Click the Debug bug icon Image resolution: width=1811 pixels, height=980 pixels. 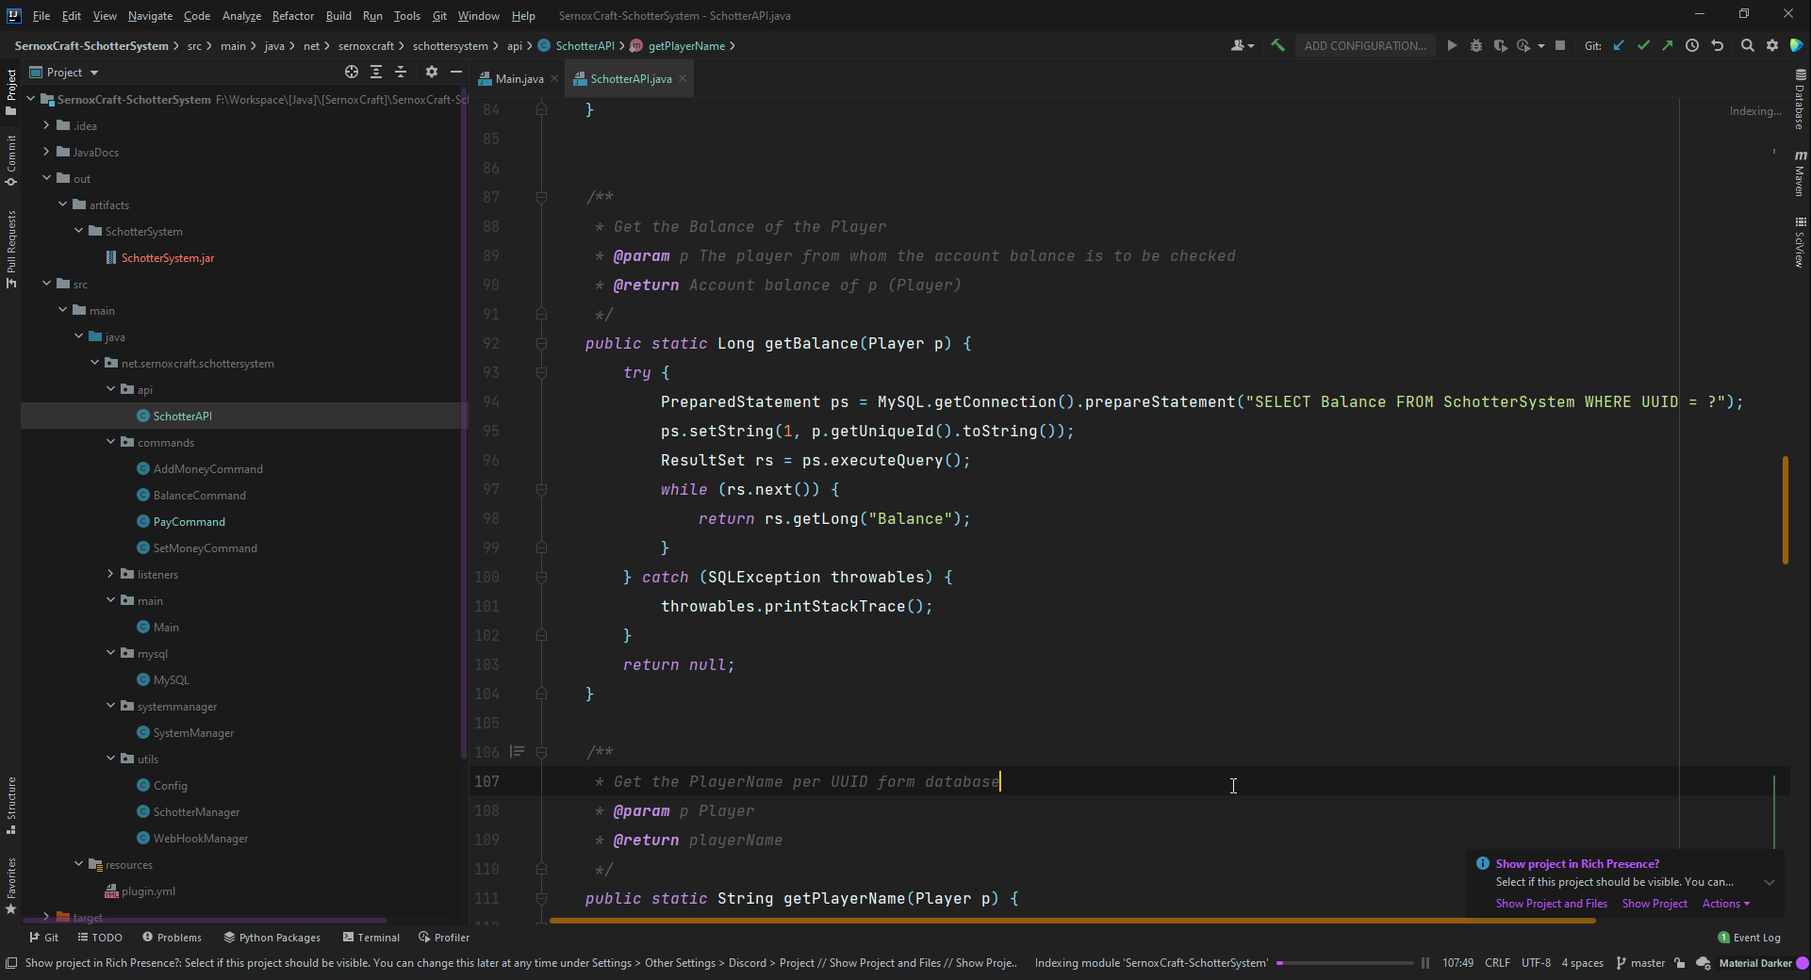coord(1475,45)
